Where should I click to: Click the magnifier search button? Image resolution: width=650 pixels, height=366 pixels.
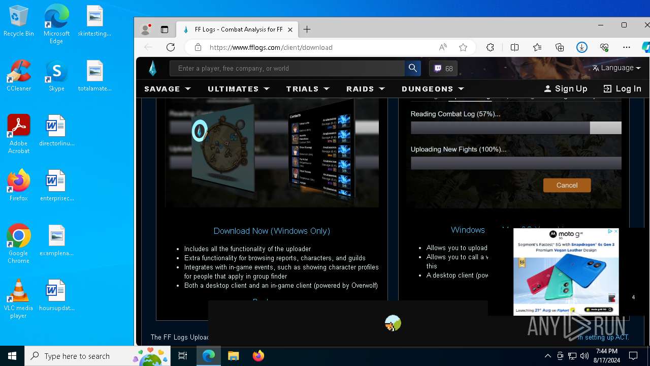point(412,68)
